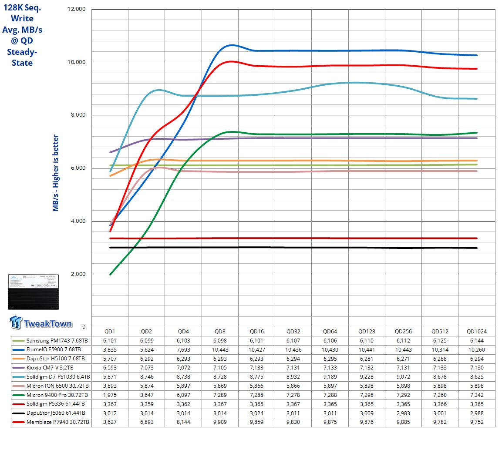Click the QD32 column header
Image resolution: width=502 pixels, height=460 pixels.
tap(293, 332)
